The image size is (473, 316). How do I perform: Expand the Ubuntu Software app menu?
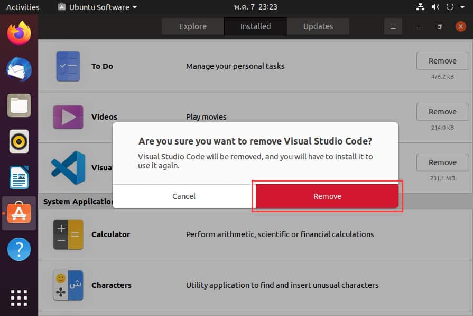[98, 7]
